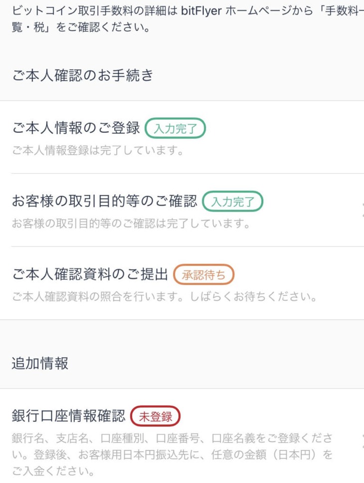Tap the ご本人確認のお手続き section header

82,75
